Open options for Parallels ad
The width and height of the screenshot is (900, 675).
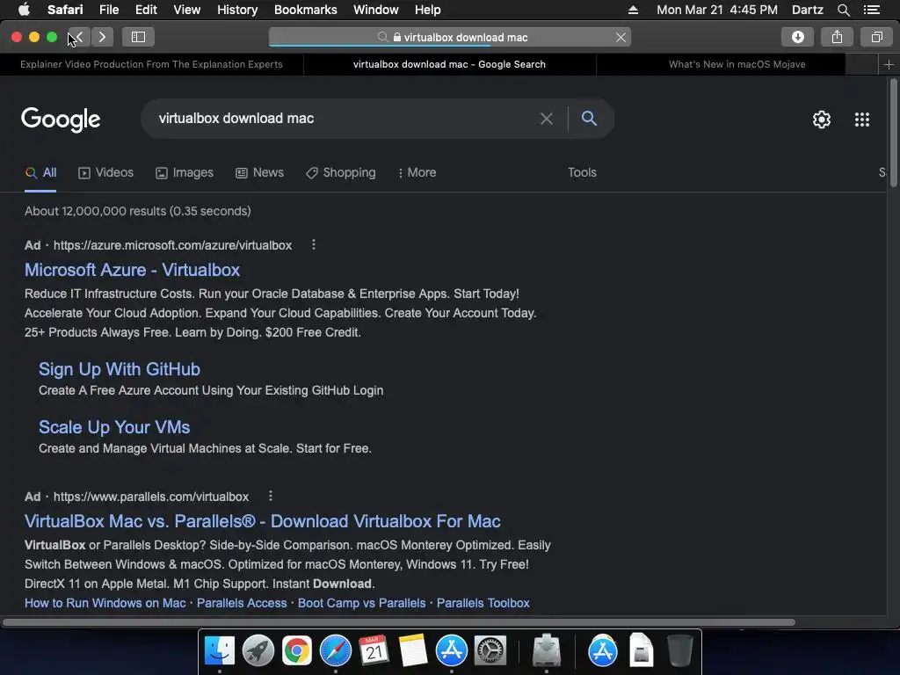pyautogui.click(x=271, y=496)
